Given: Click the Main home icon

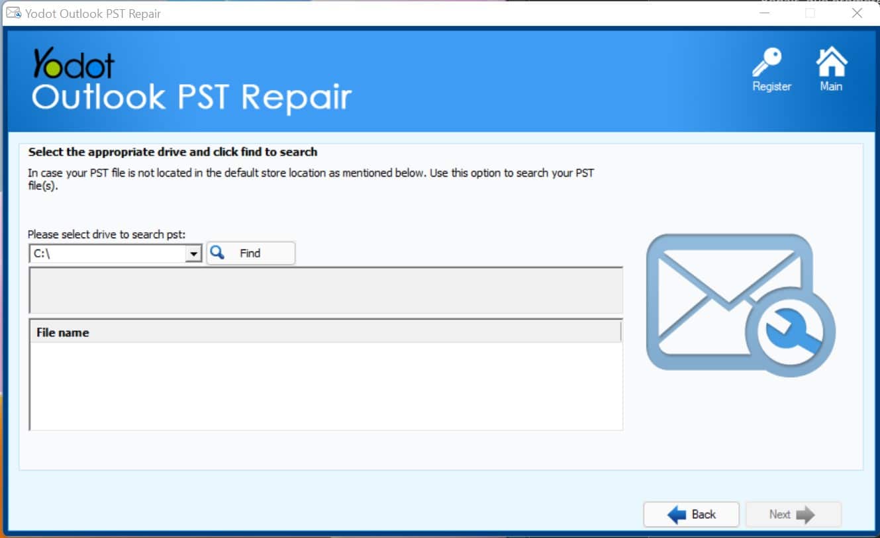Looking at the screenshot, I should (831, 62).
